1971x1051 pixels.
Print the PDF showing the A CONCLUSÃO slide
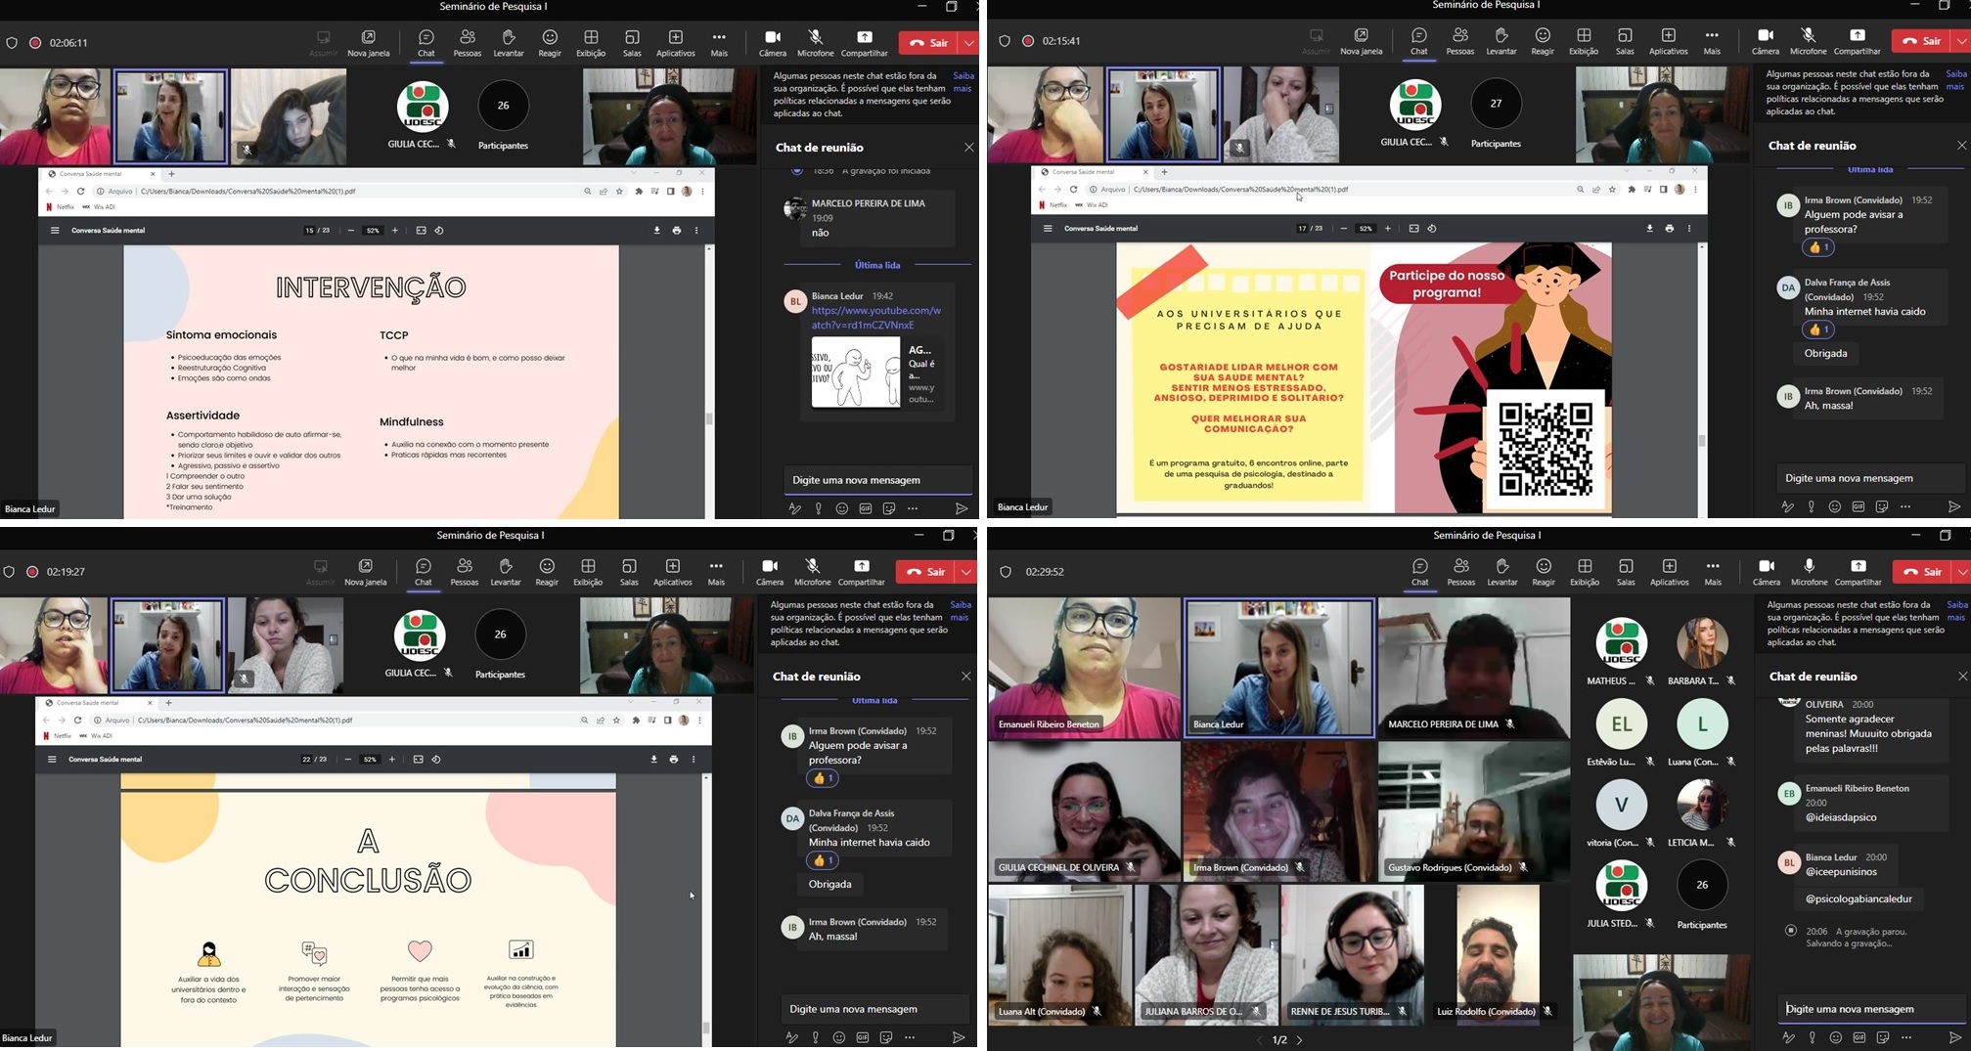(673, 760)
